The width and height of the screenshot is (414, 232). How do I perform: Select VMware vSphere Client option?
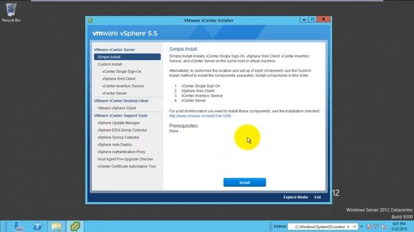(116, 108)
